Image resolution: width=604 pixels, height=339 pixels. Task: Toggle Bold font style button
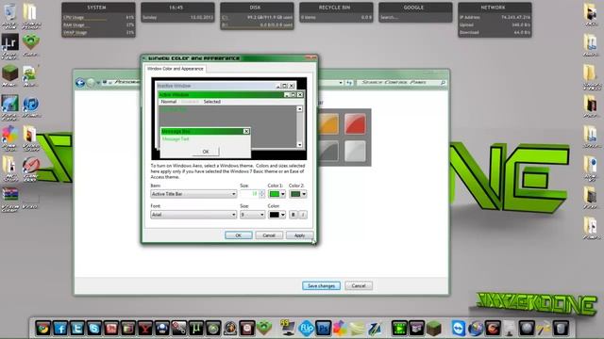(x=294, y=215)
